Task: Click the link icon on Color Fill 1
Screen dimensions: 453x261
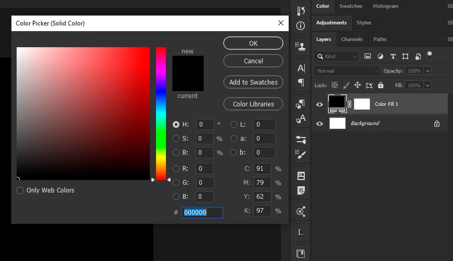Action: click(350, 104)
